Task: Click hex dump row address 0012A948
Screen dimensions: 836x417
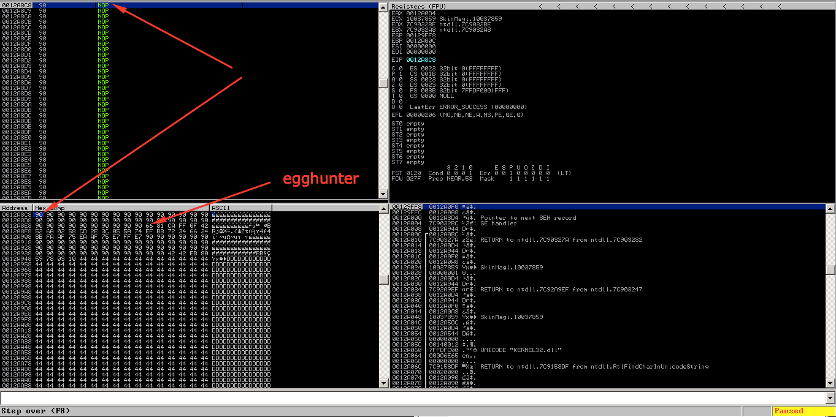Action: click(x=17, y=259)
